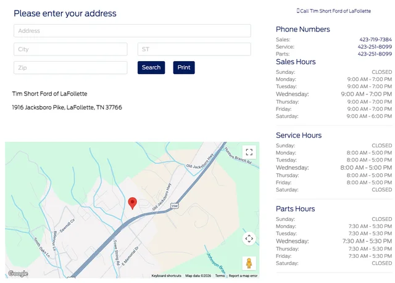Dial the Service number 423-251-8099

[375, 47]
